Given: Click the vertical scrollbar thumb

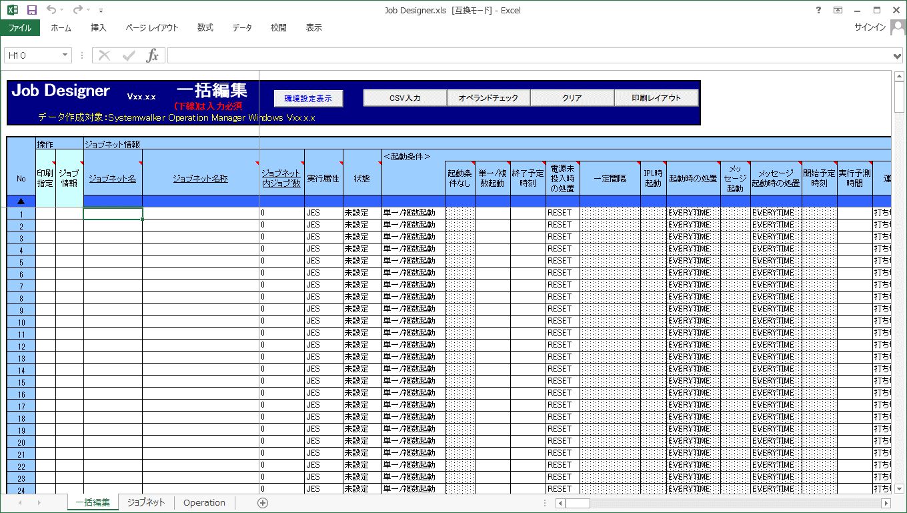Looking at the screenshot, I should point(899,97).
